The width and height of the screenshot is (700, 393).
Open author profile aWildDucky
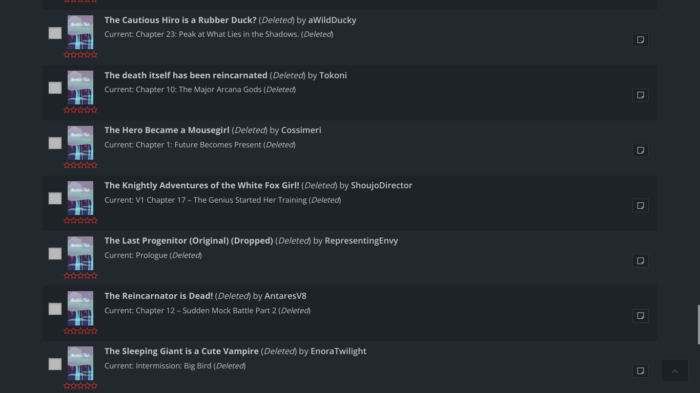[x=332, y=20]
